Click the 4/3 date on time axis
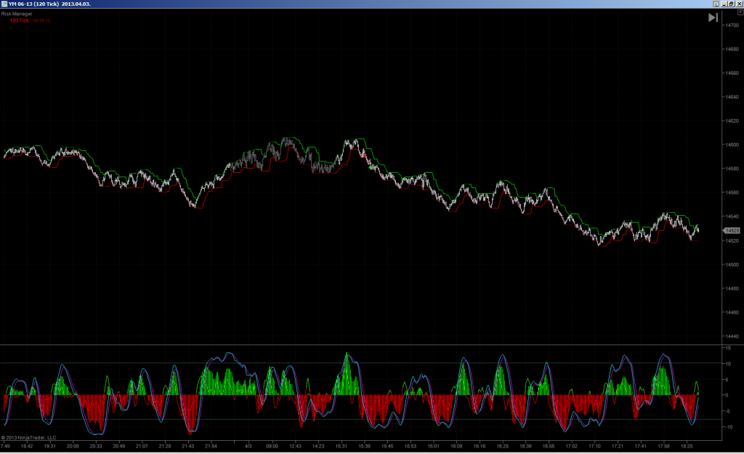 248,446
